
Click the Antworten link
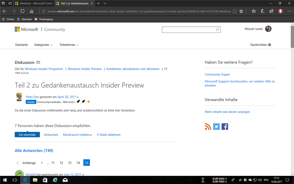[x=51, y=135]
